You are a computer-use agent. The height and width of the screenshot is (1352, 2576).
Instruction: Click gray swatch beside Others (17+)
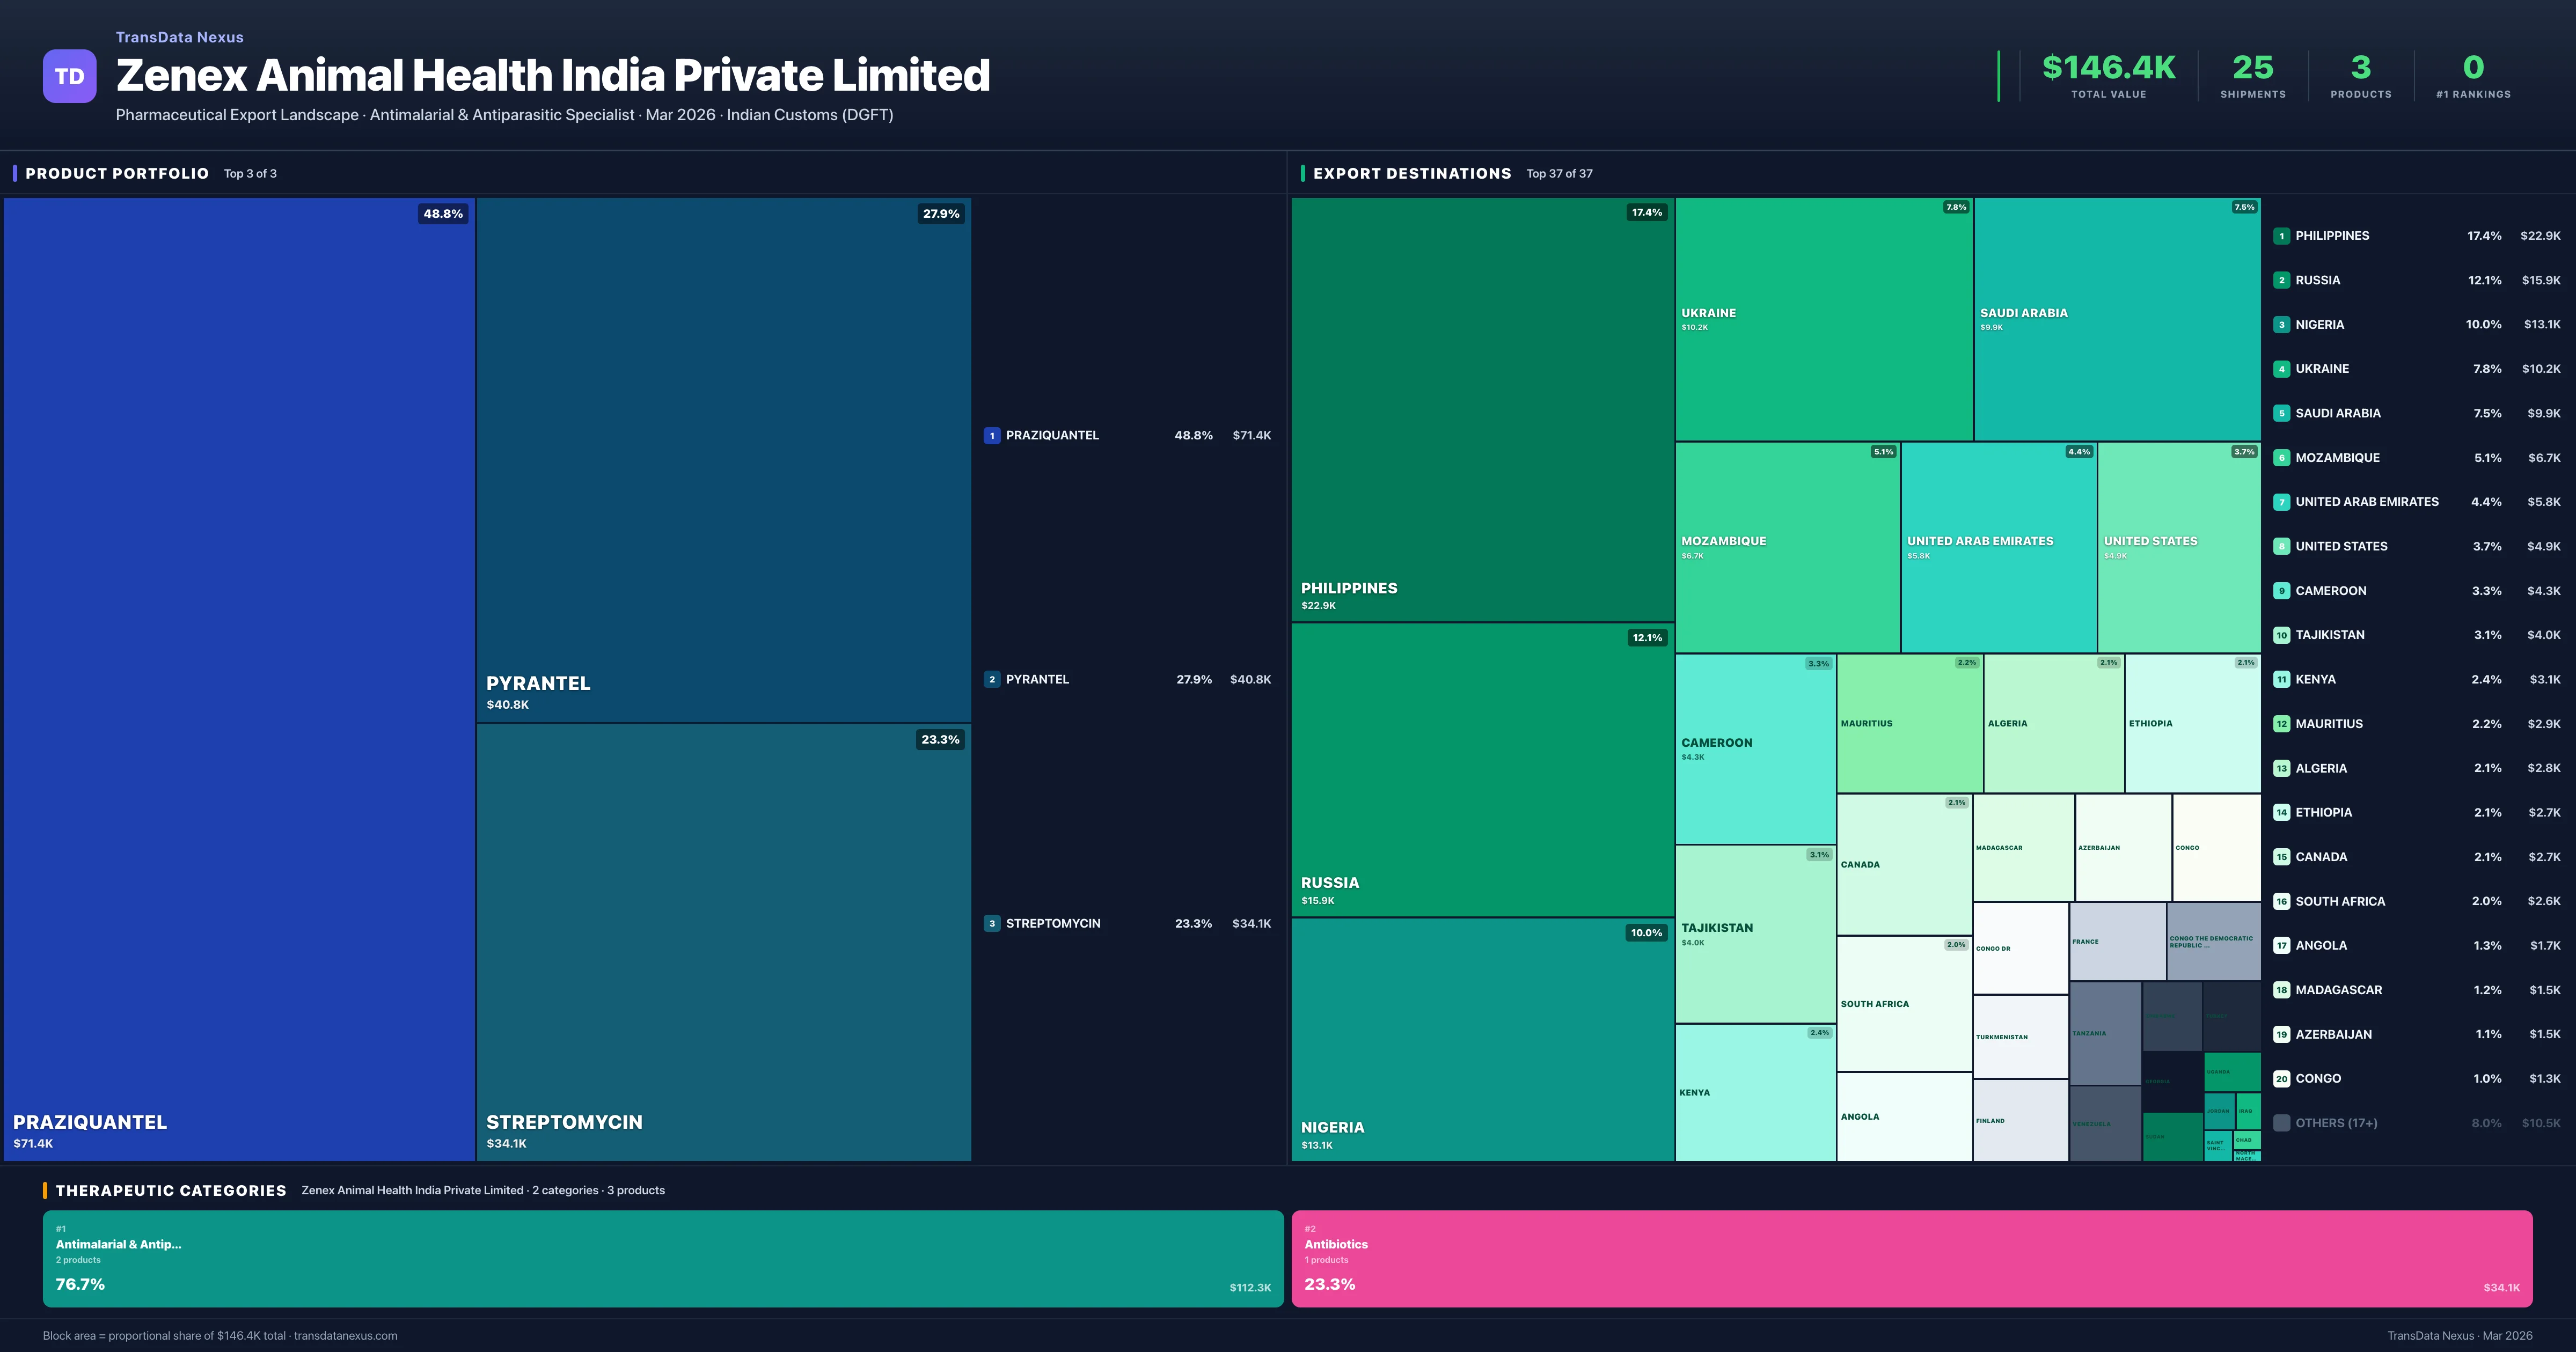(2281, 1123)
